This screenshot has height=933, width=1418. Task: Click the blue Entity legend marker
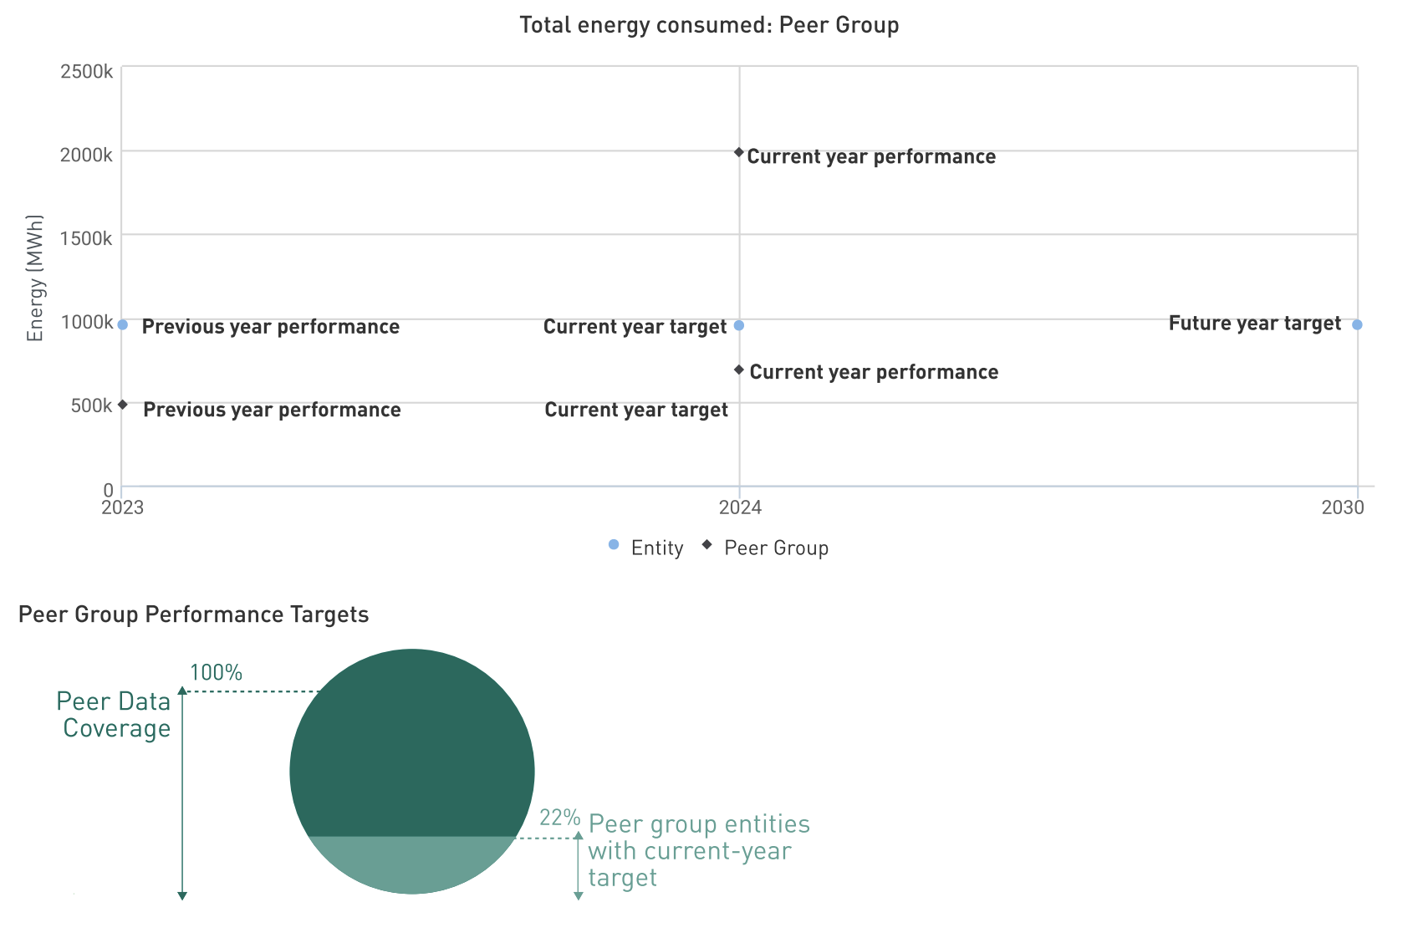point(614,545)
